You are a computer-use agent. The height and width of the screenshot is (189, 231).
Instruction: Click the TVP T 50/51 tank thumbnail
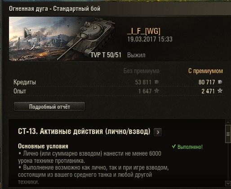pyautogui.click(x=62, y=39)
